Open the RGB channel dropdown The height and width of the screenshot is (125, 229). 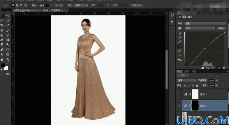200,28
